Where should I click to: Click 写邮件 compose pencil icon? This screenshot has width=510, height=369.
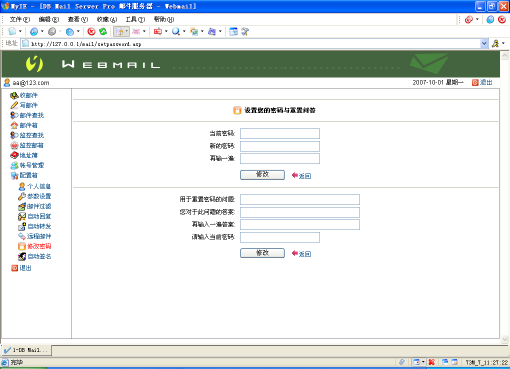click(x=14, y=105)
